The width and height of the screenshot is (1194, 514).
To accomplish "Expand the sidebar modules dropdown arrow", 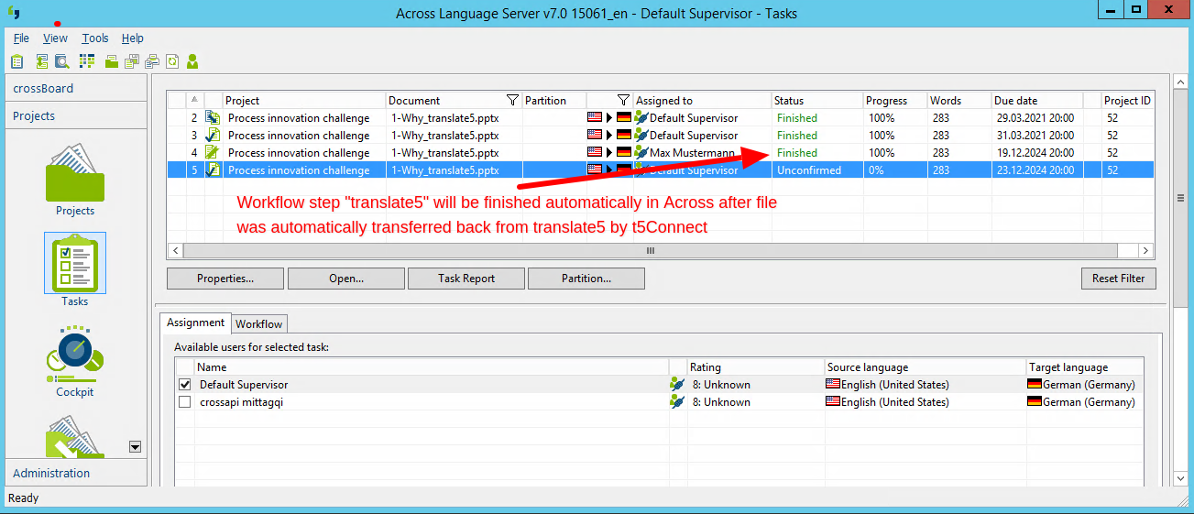I will click(x=136, y=446).
